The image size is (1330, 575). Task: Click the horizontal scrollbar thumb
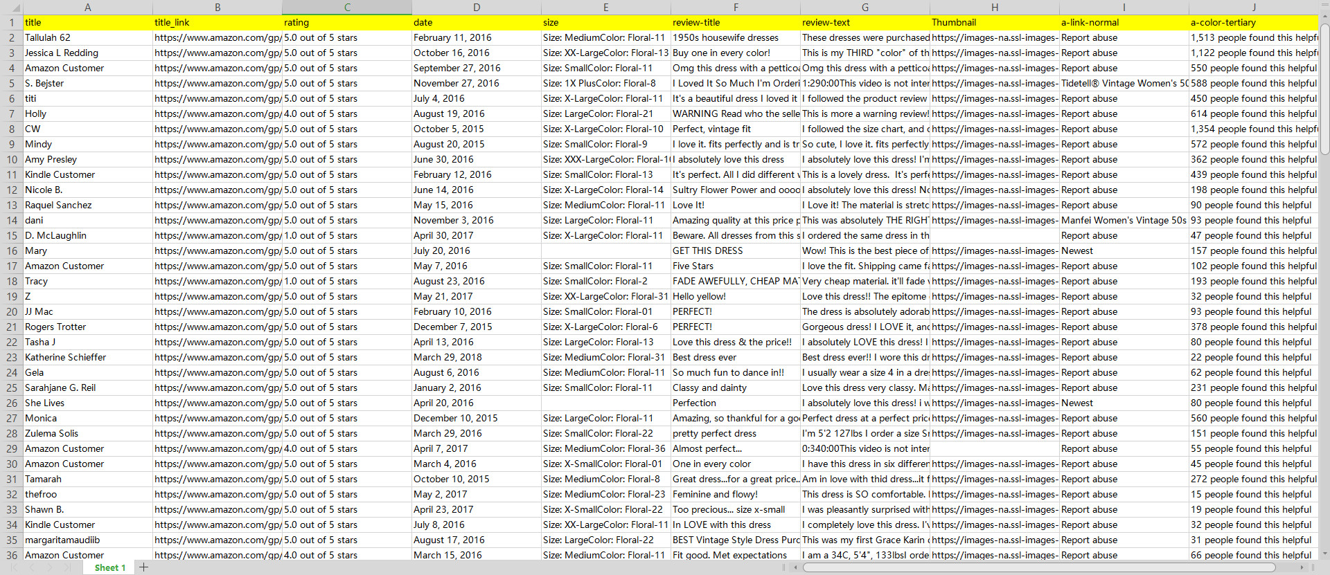tap(1039, 567)
